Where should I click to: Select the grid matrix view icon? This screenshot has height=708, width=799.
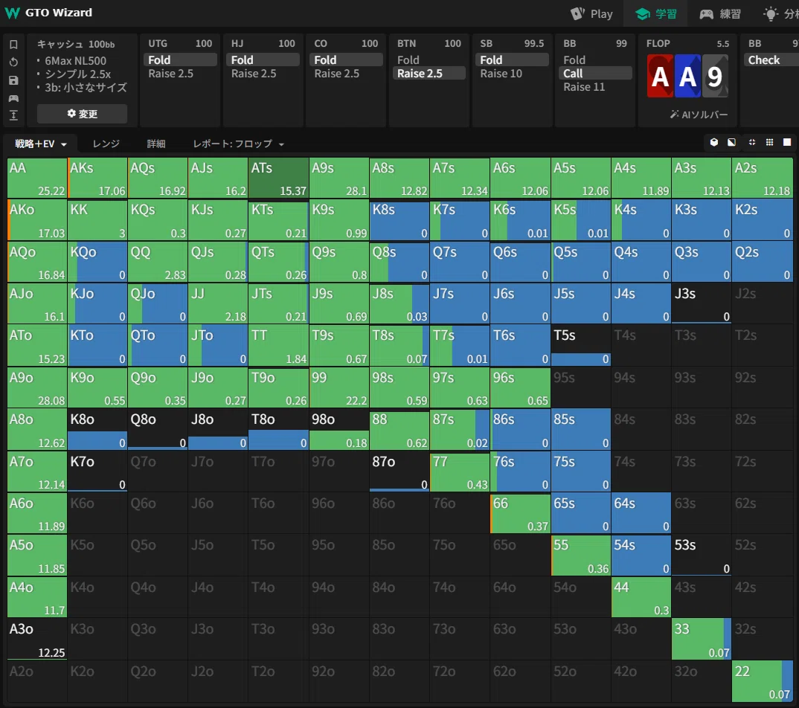point(769,143)
